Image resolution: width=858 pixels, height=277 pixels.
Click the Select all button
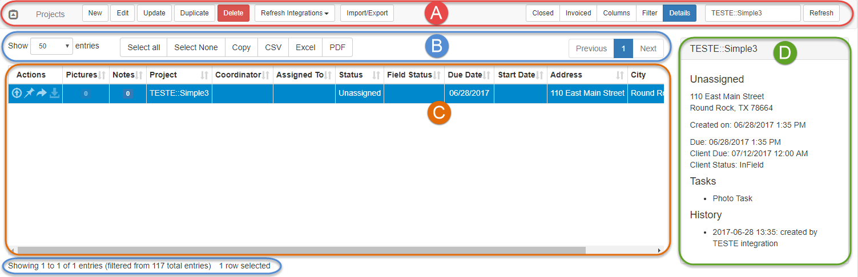[x=144, y=47]
